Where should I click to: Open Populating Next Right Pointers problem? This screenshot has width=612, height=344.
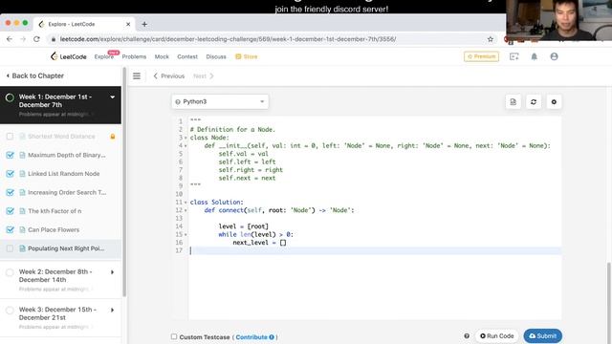tap(66, 248)
